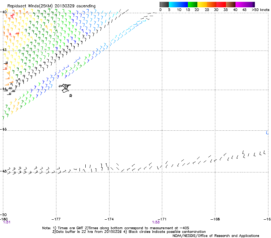Click the 'Data buffer is 22 hrs' note line
The width and height of the screenshot is (271, 238).
click(129, 232)
